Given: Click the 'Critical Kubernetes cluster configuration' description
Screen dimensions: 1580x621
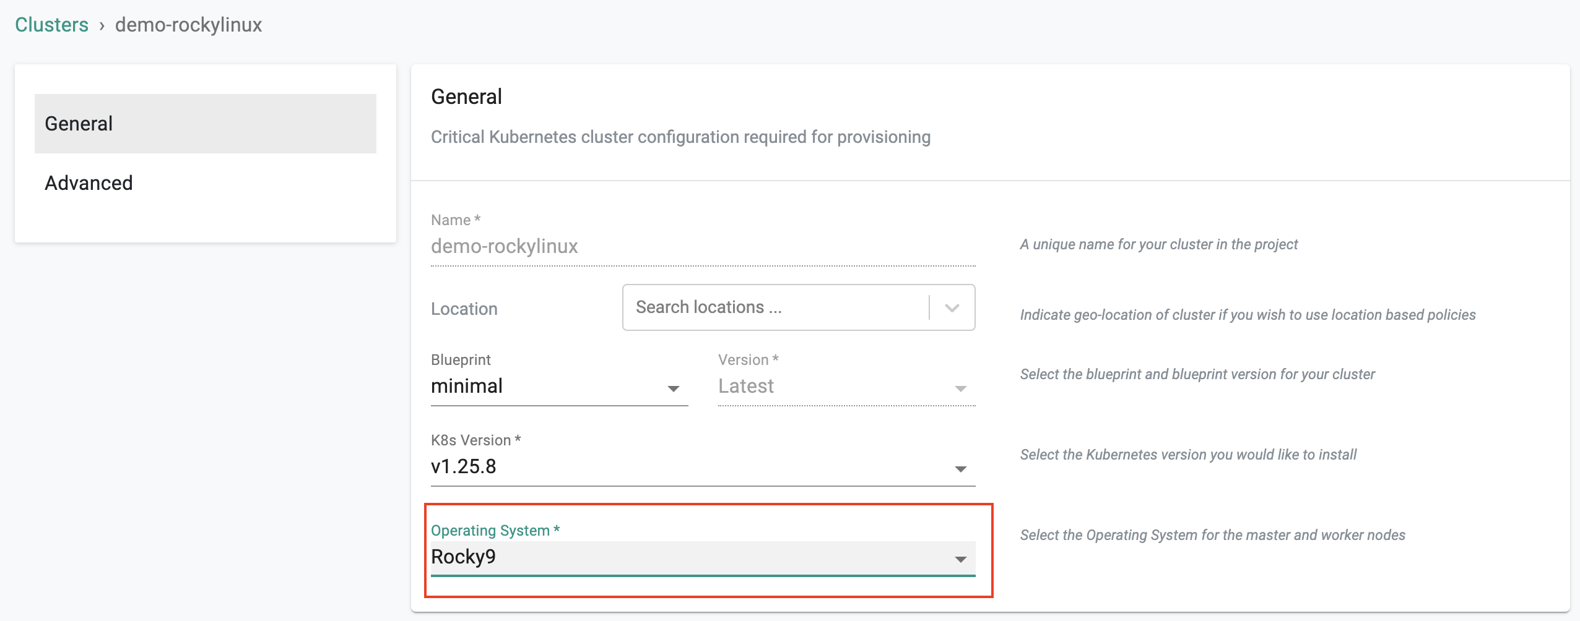Looking at the screenshot, I should pyautogui.click(x=681, y=137).
